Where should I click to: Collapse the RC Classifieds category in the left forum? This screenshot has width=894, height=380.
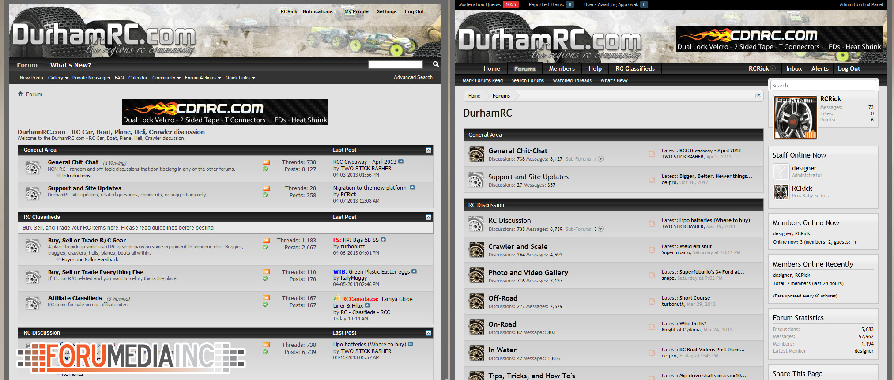point(428,218)
